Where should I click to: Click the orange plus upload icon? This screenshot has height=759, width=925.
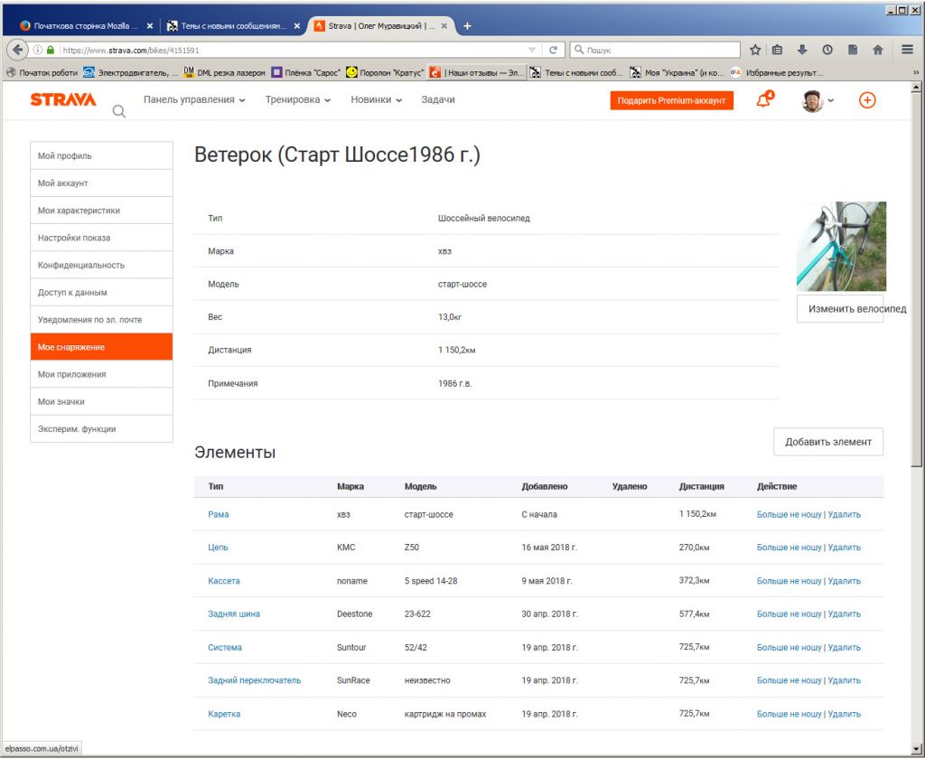click(x=866, y=100)
